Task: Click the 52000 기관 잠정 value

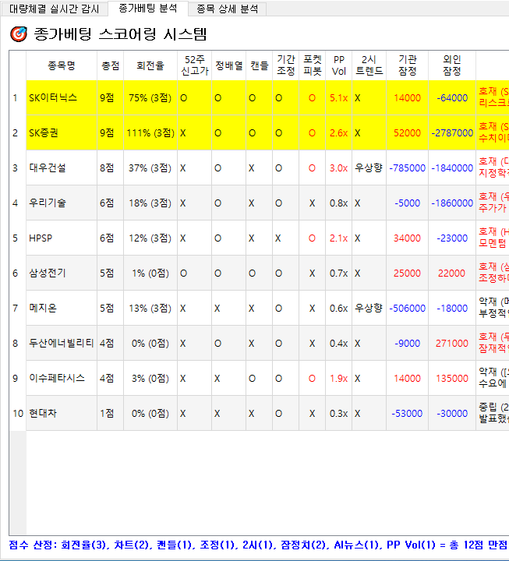Action: click(x=408, y=132)
